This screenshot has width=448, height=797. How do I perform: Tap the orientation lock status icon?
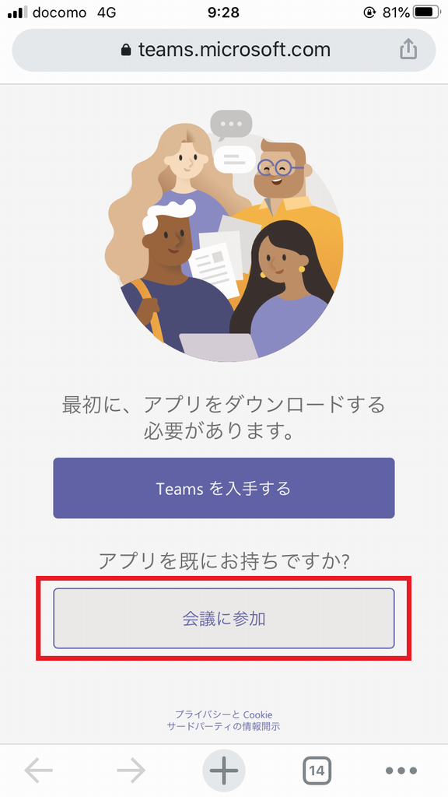369,12
